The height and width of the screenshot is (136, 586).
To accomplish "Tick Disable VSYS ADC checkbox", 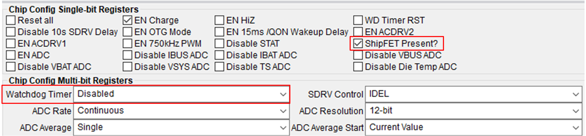I will click(128, 67).
